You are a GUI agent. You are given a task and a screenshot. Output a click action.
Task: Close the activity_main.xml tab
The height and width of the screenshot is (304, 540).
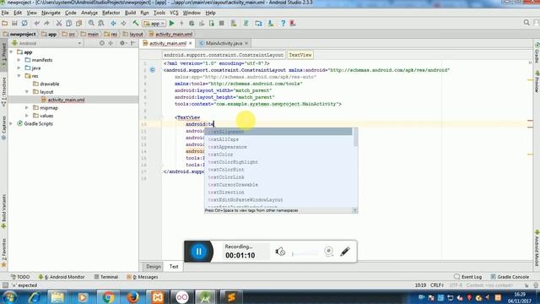click(x=190, y=43)
